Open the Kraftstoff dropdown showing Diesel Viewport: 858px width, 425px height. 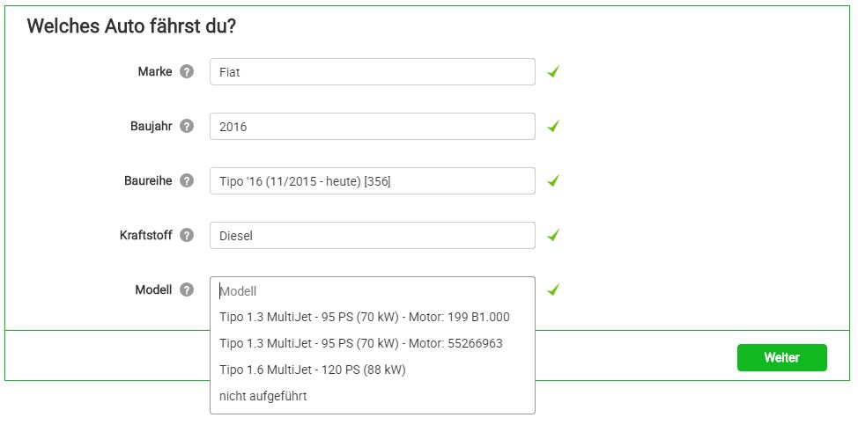[x=372, y=236]
